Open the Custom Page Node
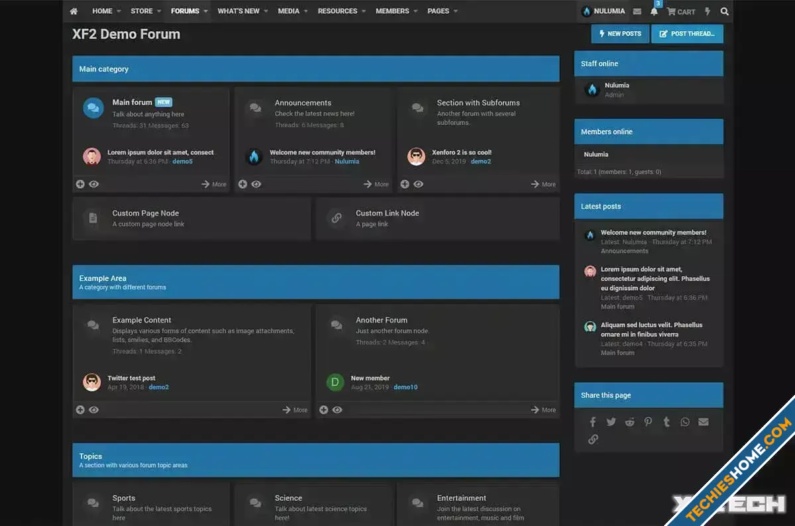The width and height of the screenshot is (795, 526). coord(145,213)
